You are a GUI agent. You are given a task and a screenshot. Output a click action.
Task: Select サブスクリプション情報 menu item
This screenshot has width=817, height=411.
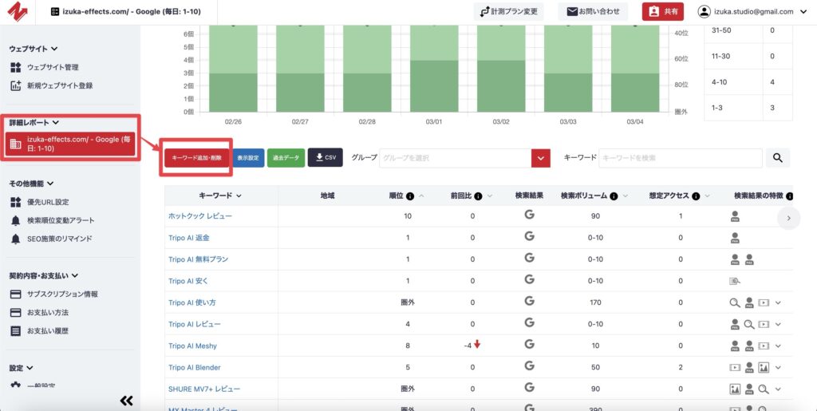[x=62, y=294]
